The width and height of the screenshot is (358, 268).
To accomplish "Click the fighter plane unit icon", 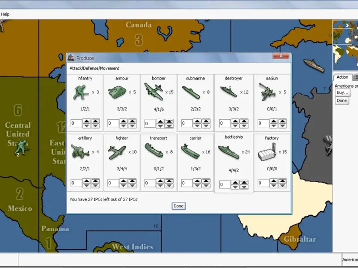I will (x=117, y=152).
